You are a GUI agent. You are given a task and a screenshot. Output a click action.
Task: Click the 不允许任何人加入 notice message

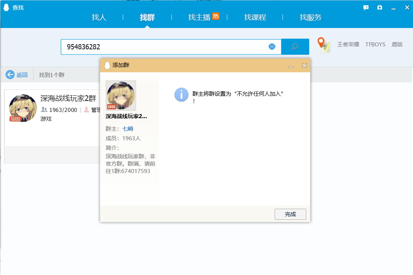[x=237, y=97]
